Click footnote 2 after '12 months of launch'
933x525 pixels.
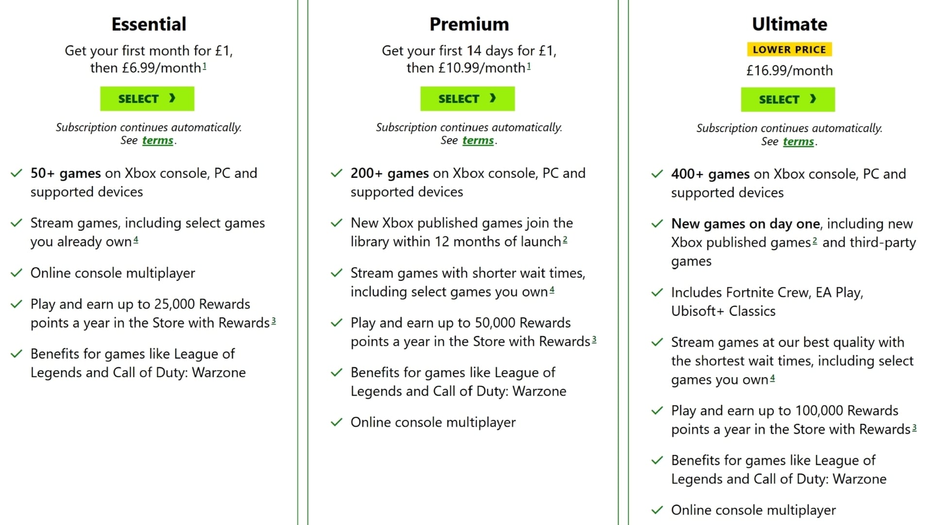[x=565, y=239]
